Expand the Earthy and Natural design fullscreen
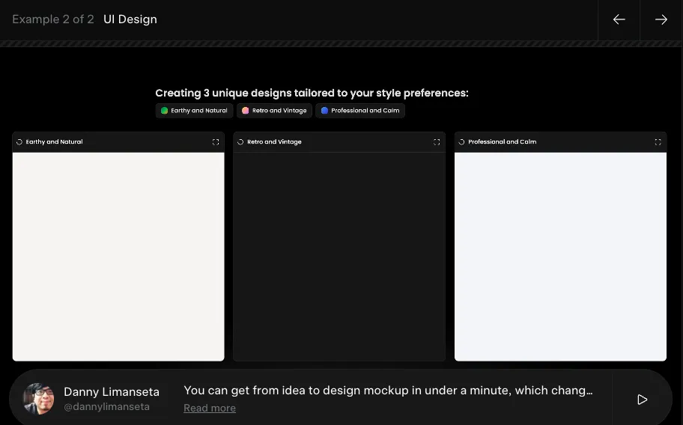Viewport: 683px width, 425px height. (216, 142)
